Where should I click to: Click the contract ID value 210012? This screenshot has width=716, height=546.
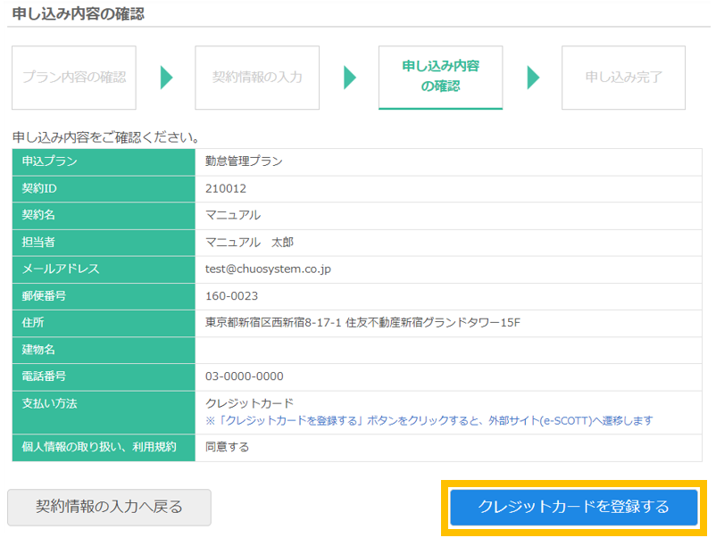point(226,188)
